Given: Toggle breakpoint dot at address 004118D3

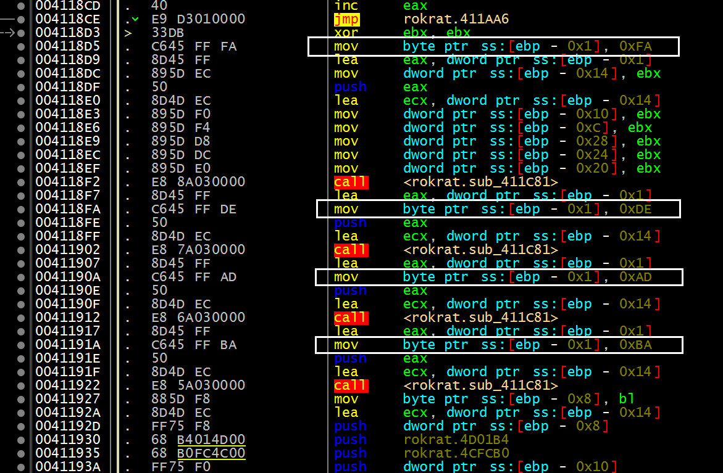Looking at the screenshot, I should click(21, 33).
